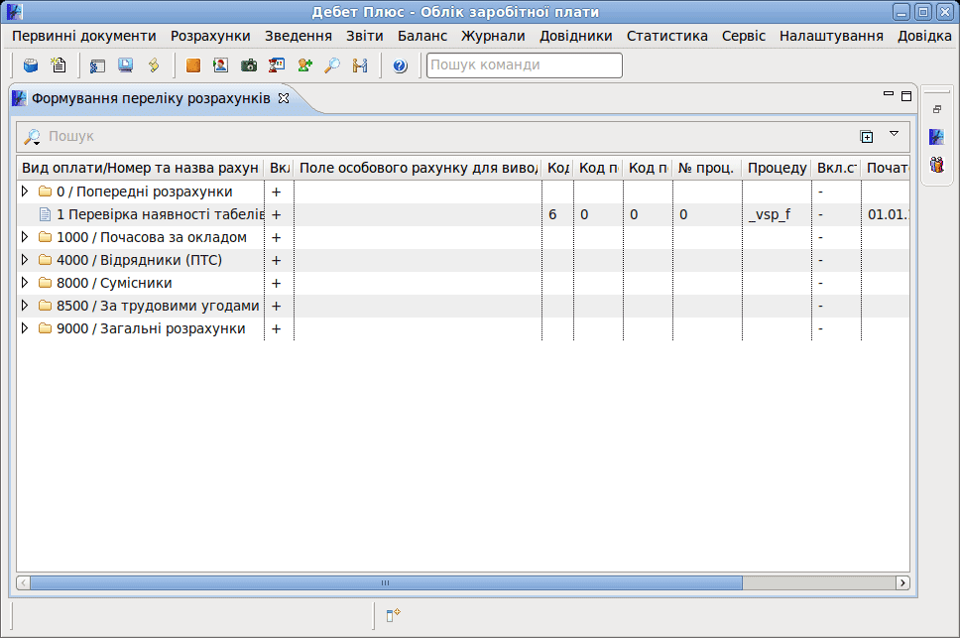
Task: Click the magnifying glass toolbar icon
Action: click(x=332, y=65)
